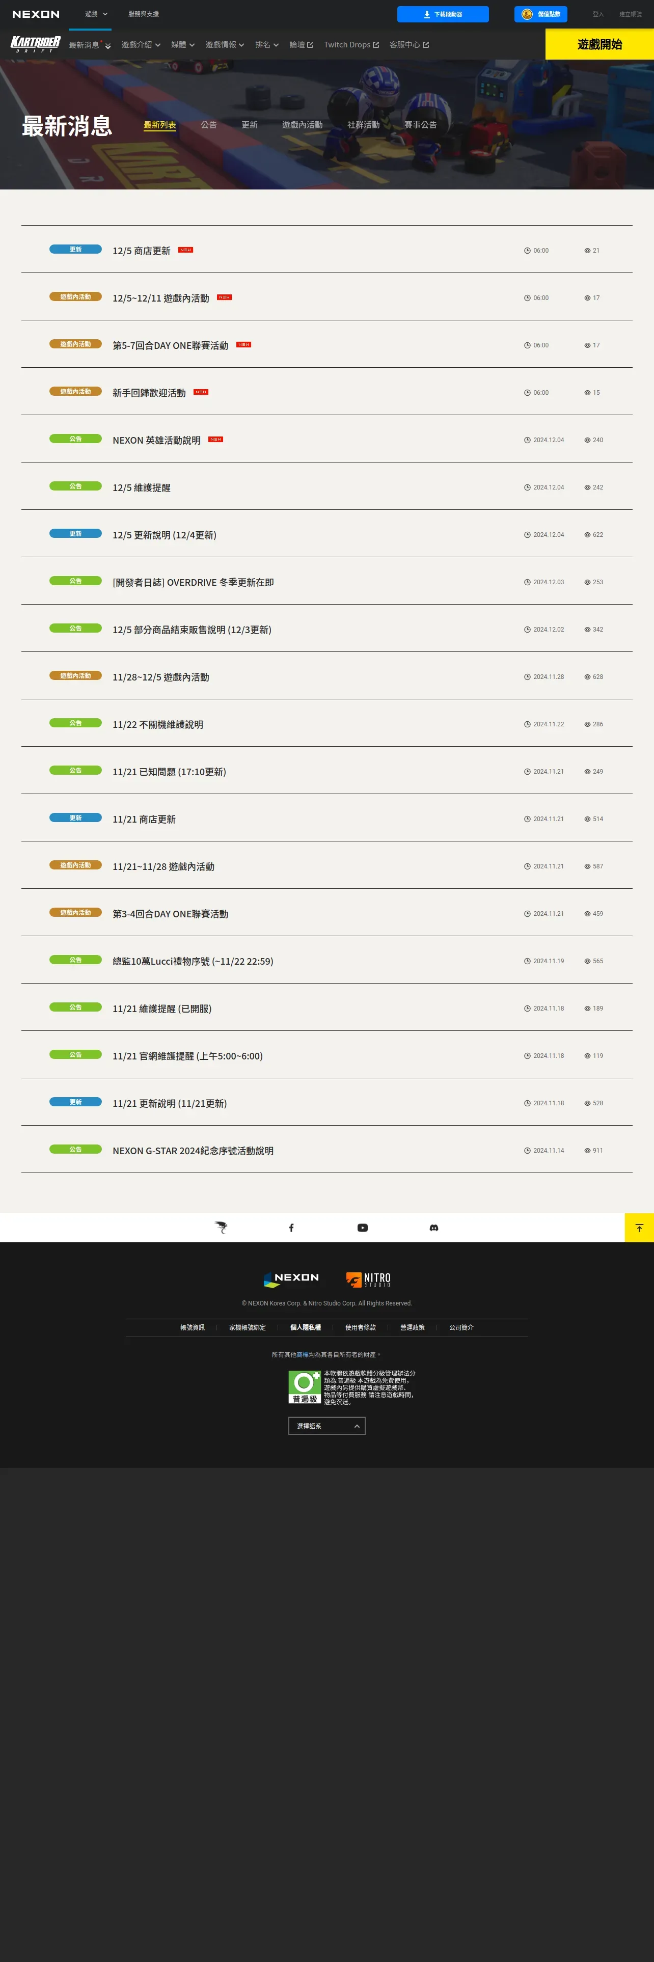Viewport: 654px width, 1962px height.
Task: Open the 12/5~12/11 遊戲內活動 post
Action: 160,298
